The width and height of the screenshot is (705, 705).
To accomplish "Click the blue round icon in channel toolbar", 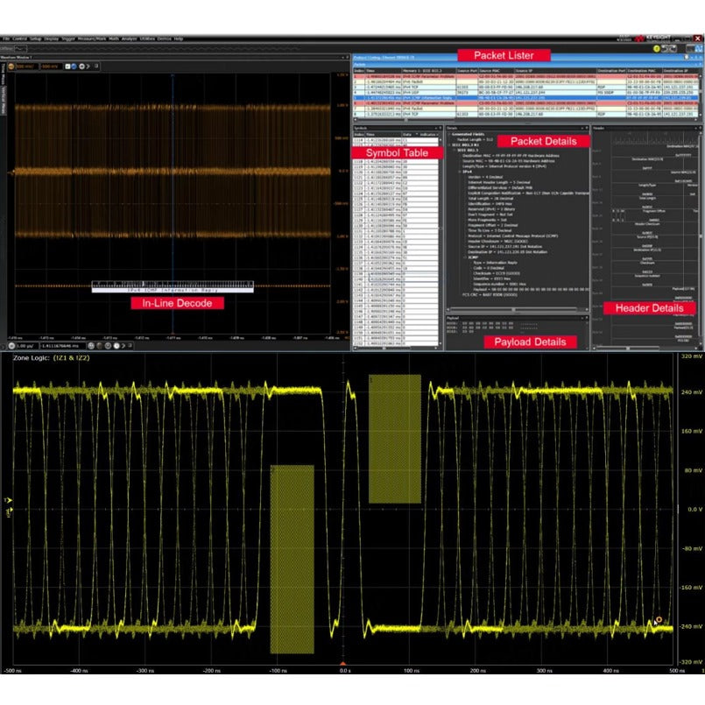I will (x=74, y=67).
